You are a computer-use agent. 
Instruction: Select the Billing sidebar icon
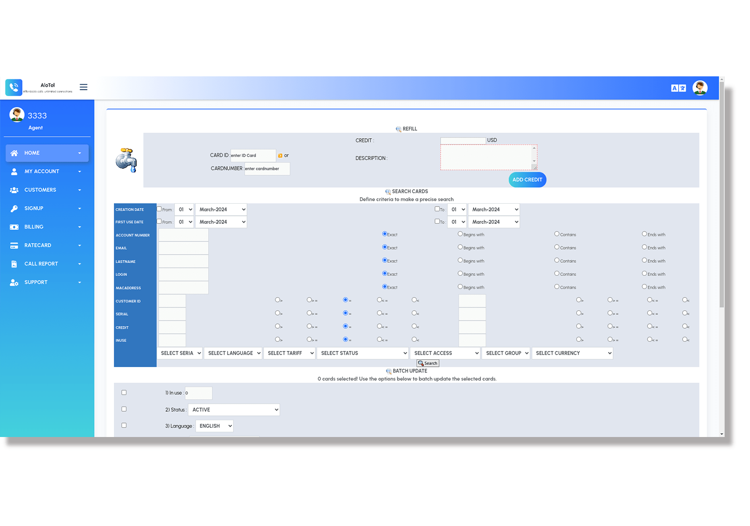(x=15, y=227)
